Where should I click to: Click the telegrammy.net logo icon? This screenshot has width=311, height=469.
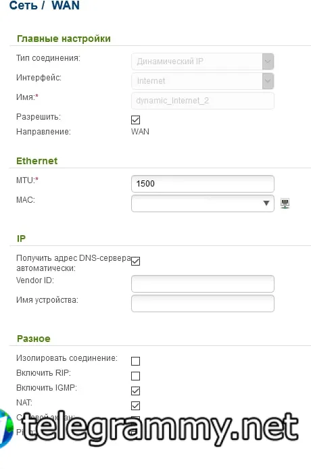pyautogui.click(x=6, y=428)
